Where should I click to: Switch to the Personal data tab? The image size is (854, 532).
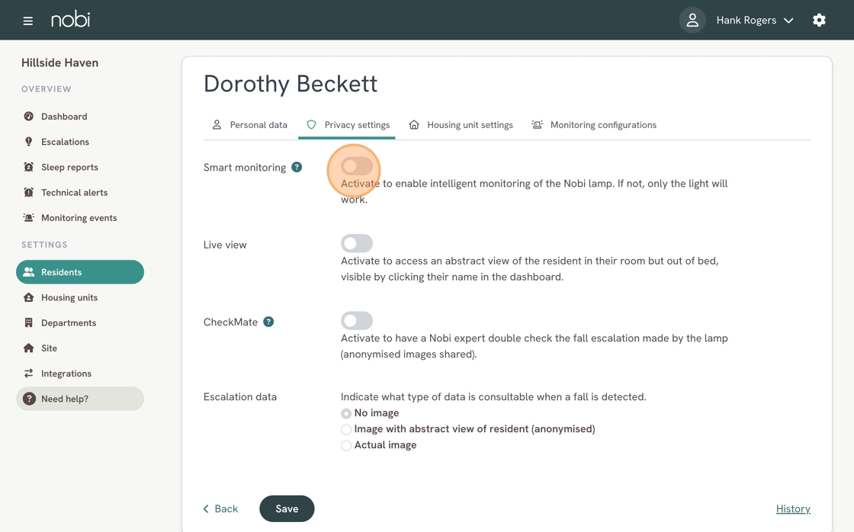pyautogui.click(x=250, y=125)
